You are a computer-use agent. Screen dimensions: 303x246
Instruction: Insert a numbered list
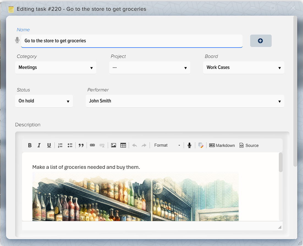60,145
